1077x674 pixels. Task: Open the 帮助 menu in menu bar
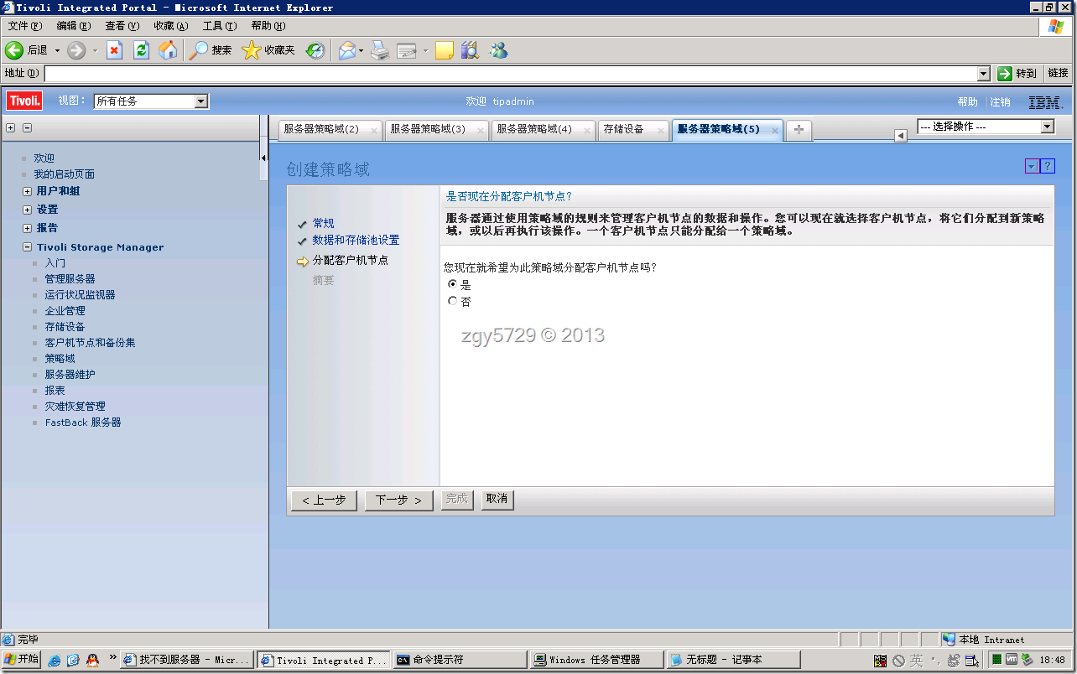click(x=268, y=26)
